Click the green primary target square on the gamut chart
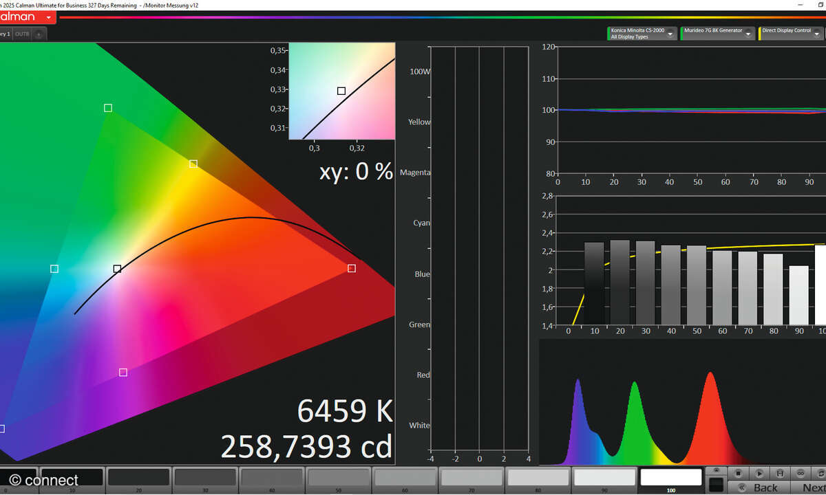The width and height of the screenshot is (826, 495). coord(107,108)
